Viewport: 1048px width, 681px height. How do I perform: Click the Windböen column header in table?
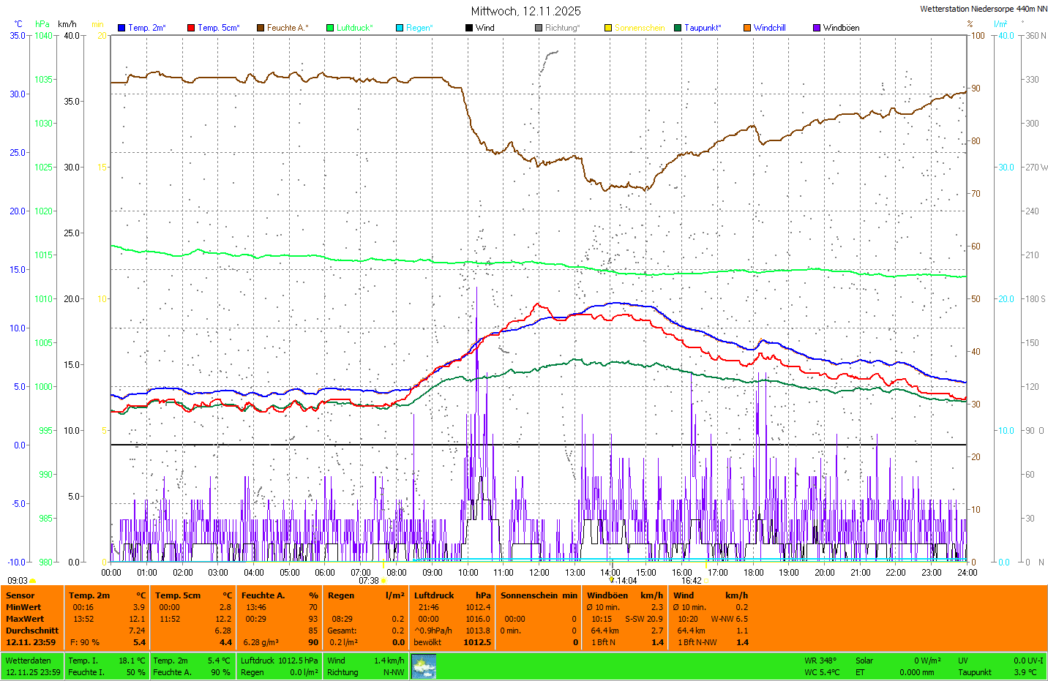tap(607, 595)
